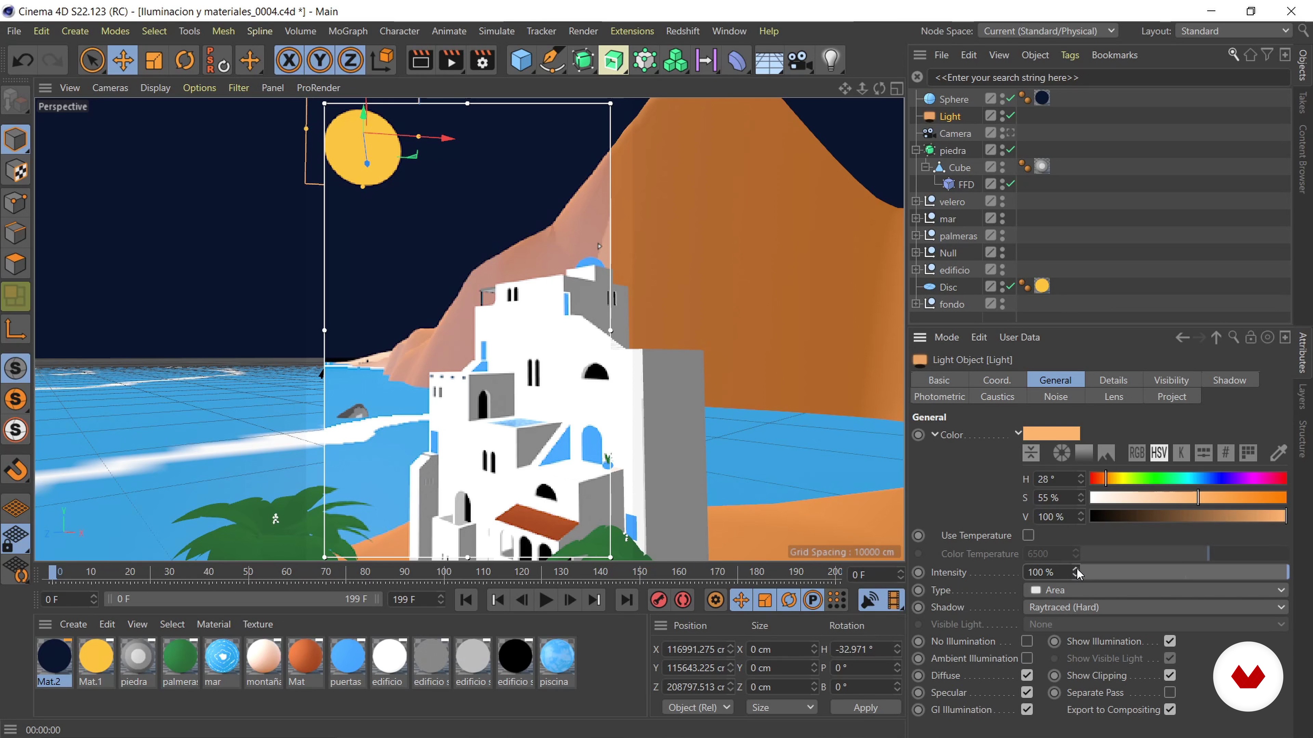Open Size mode dropdown
This screenshot has width=1313, height=738.
click(x=781, y=708)
